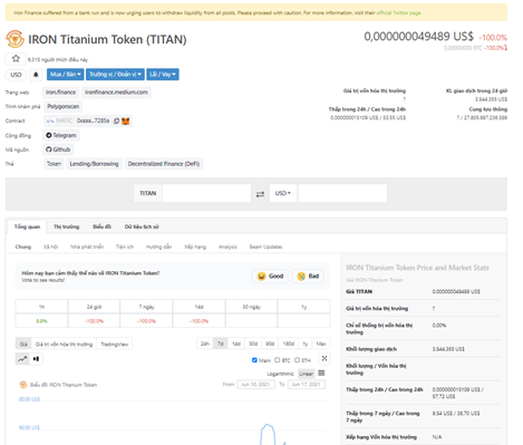Click the fullscreen chart icon
The image size is (523, 445).
tap(324, 359)
